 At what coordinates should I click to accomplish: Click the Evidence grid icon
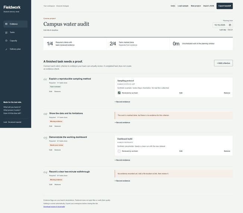(6, 24)
